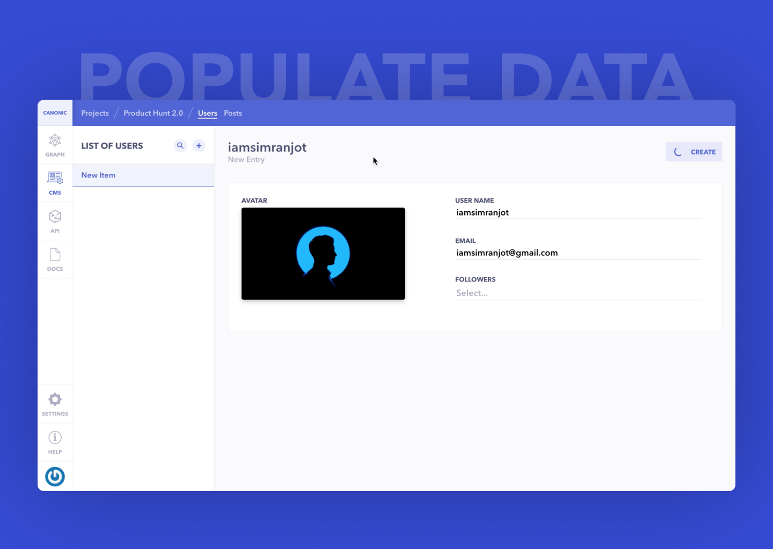Open Settings gear in sidebar

click(x=55, y=404)
